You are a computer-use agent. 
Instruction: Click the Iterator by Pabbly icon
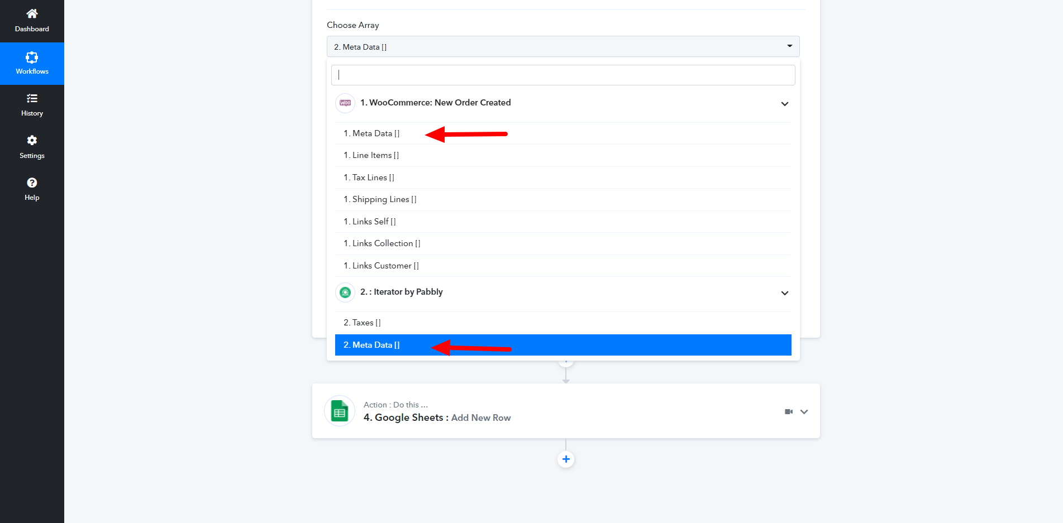point(345,292)
